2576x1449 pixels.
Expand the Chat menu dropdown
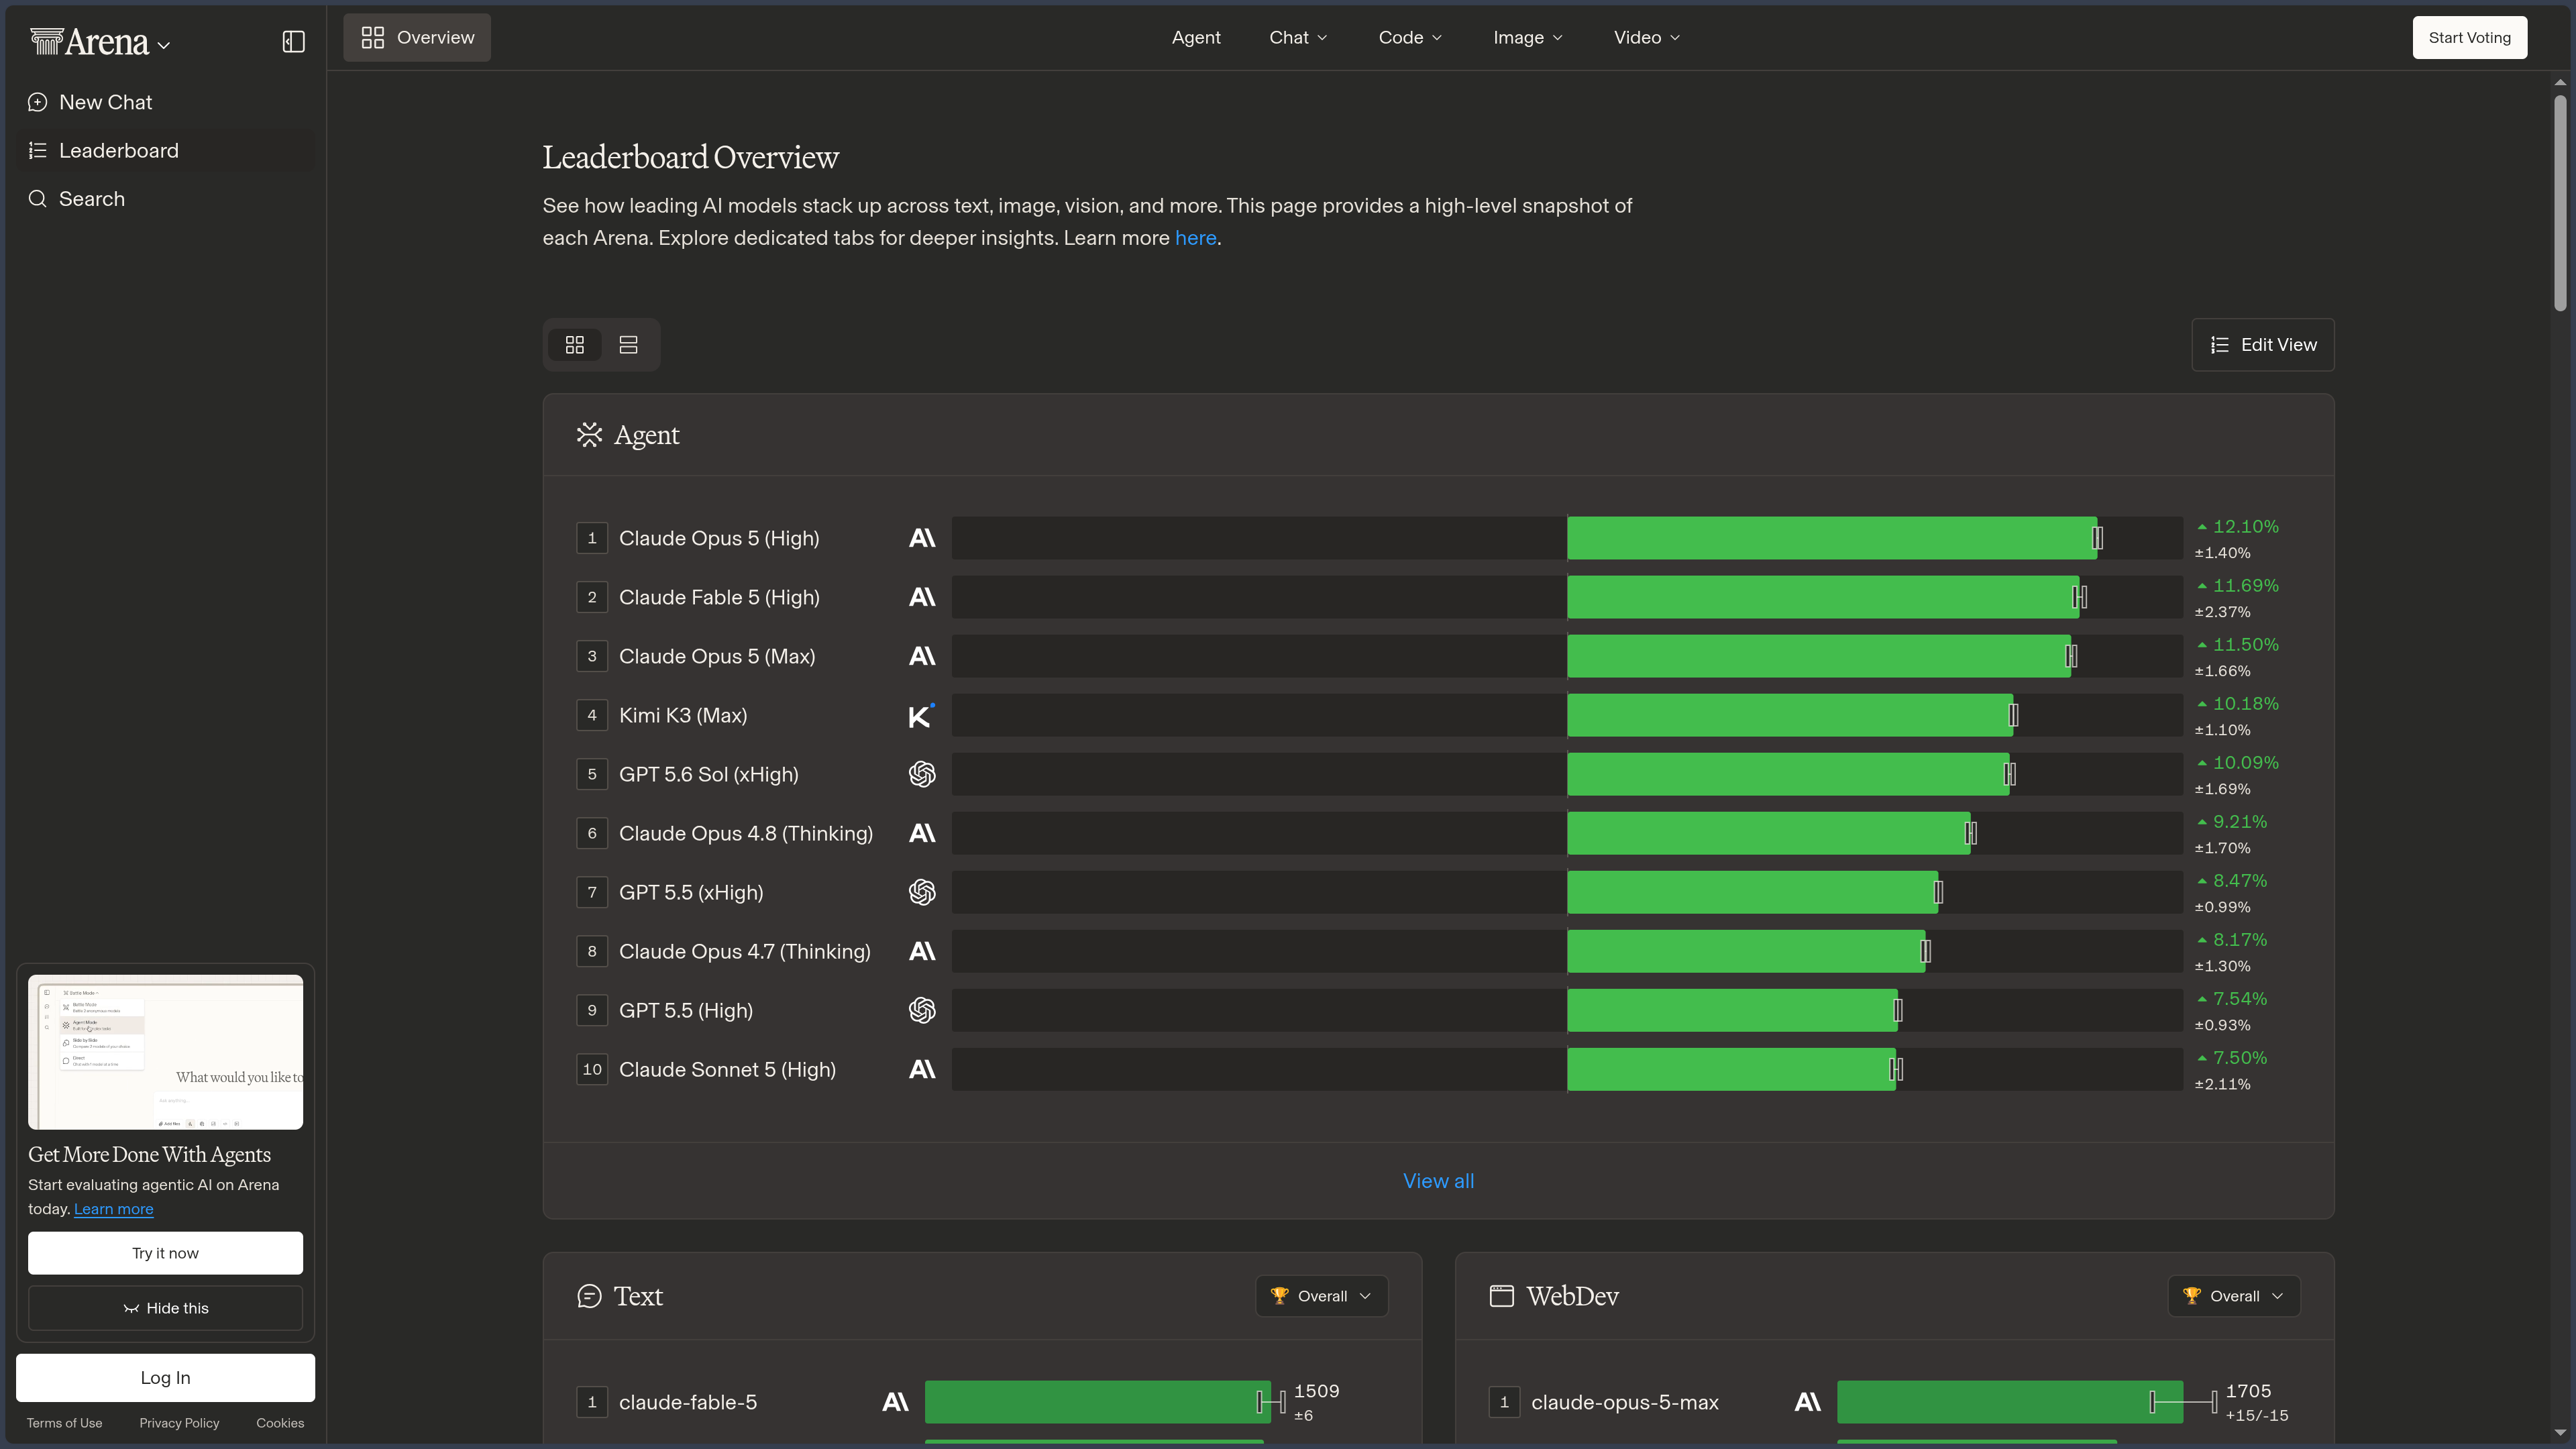[1298, 37]
